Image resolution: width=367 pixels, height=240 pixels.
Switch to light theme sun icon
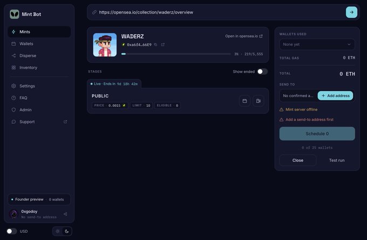tap(58, 231)
